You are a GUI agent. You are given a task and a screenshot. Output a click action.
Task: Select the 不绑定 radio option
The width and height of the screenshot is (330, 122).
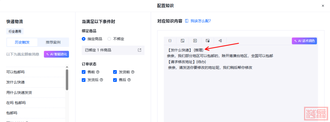109,39
